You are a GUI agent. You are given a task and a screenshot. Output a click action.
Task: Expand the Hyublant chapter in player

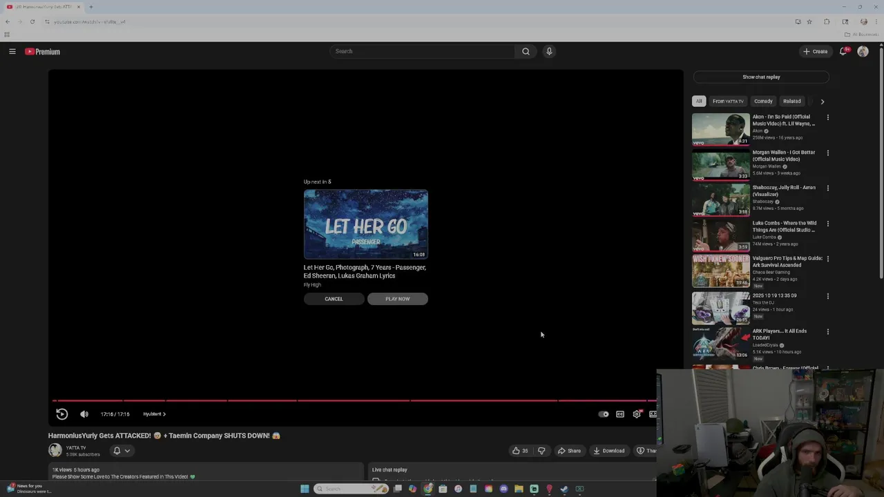154,414
